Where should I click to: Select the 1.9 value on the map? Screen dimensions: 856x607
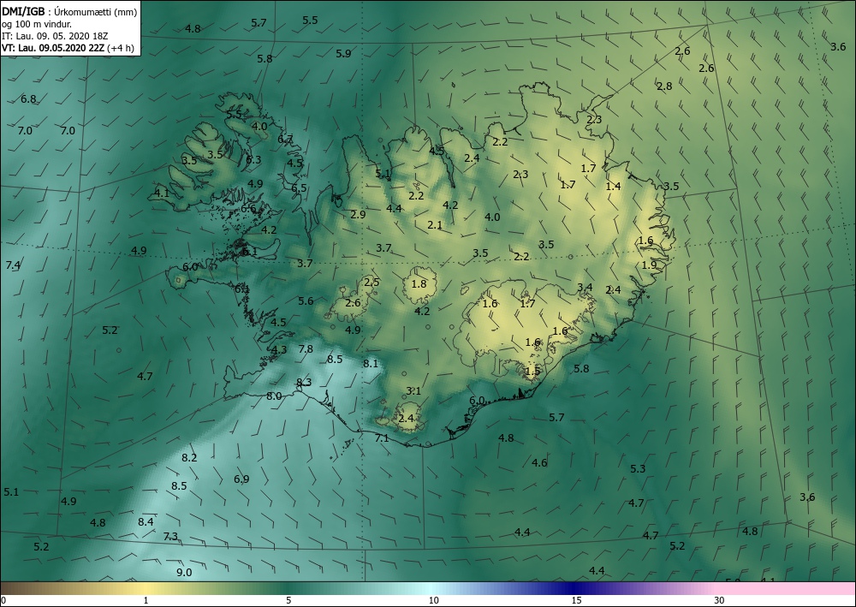[649, 265]
